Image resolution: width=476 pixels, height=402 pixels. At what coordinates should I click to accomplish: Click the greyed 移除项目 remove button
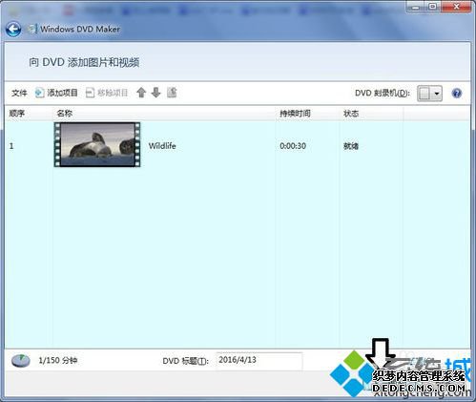(x=107, y=93)
